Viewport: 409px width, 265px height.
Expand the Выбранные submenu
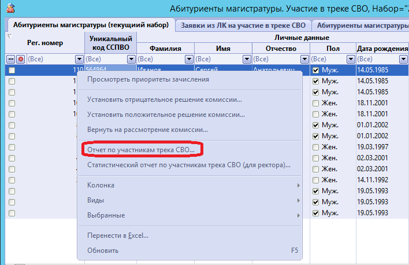[189, 215]
